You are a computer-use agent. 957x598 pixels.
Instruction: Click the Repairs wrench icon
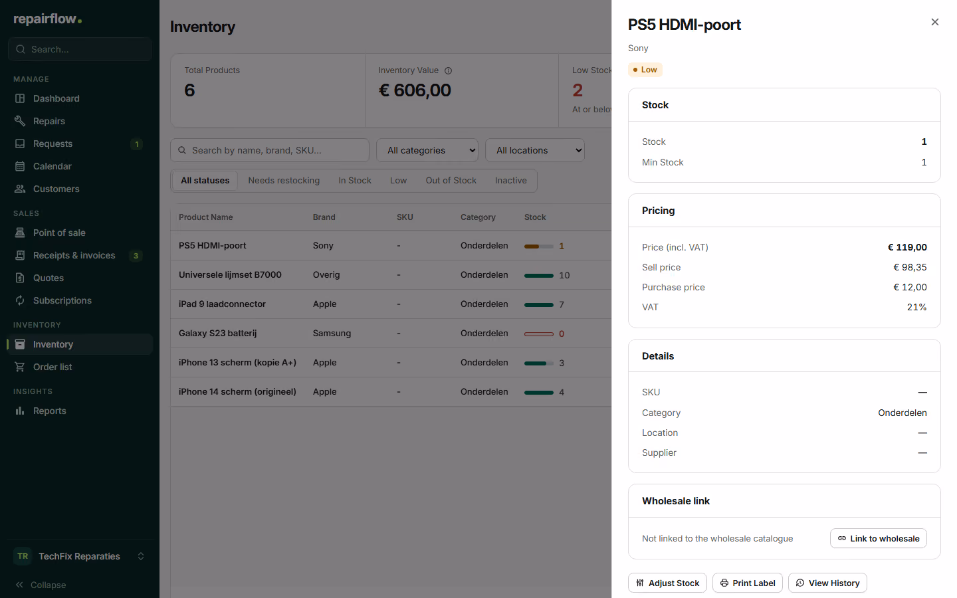click(20, 121)
